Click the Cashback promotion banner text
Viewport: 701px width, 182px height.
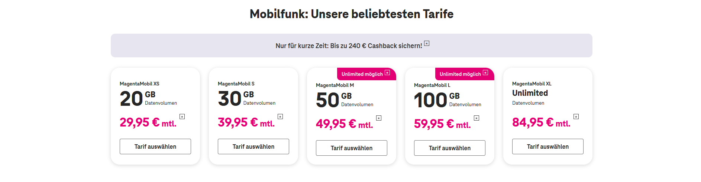(x=349, y=46)
